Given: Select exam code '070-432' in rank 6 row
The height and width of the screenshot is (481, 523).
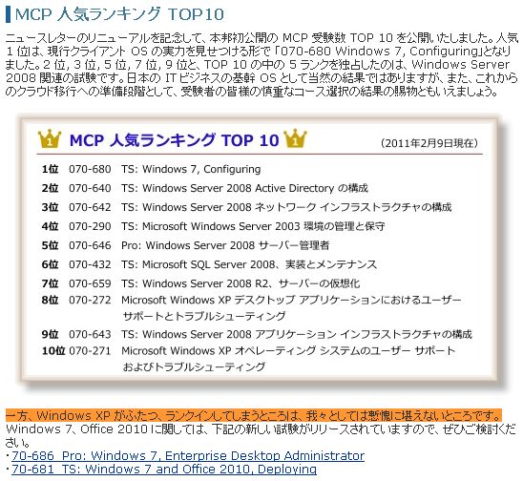Looking at the screenshot, I should [x=90, y=264].
